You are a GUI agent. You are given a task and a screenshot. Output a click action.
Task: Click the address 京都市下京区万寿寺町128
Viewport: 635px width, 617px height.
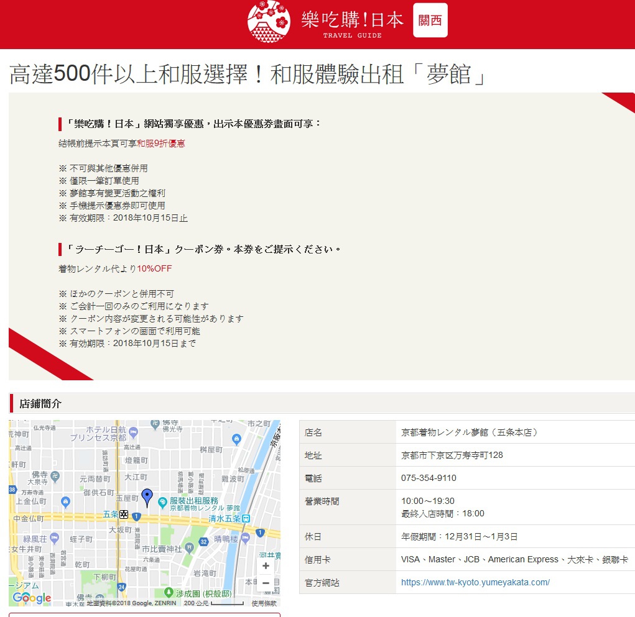click(452, 455)
